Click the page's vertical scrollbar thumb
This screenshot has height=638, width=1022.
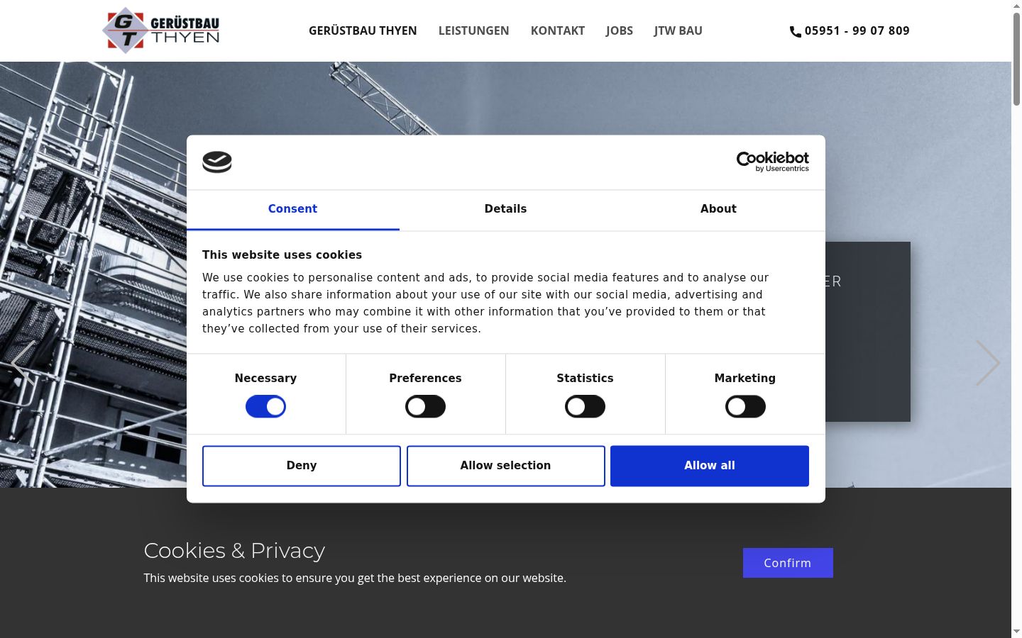(x=1016, y=60)
